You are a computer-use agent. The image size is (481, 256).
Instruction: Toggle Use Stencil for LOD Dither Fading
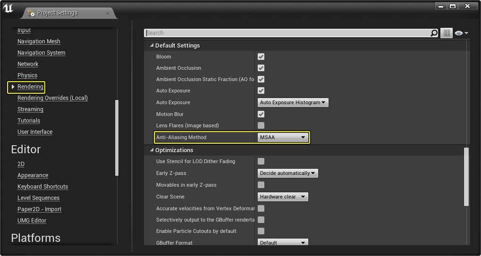pos(261,161)
